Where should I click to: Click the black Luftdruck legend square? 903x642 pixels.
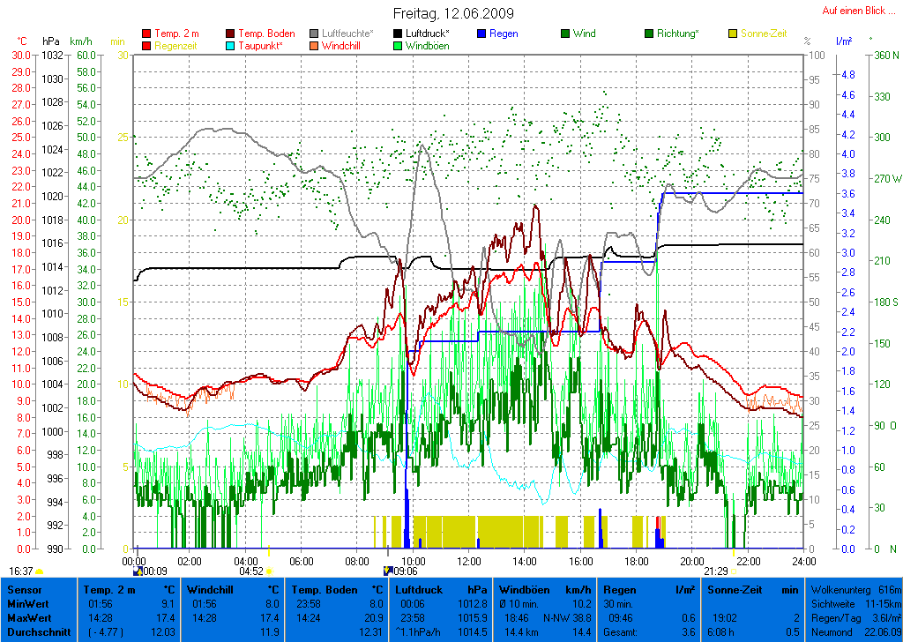(x=399, y=34)
